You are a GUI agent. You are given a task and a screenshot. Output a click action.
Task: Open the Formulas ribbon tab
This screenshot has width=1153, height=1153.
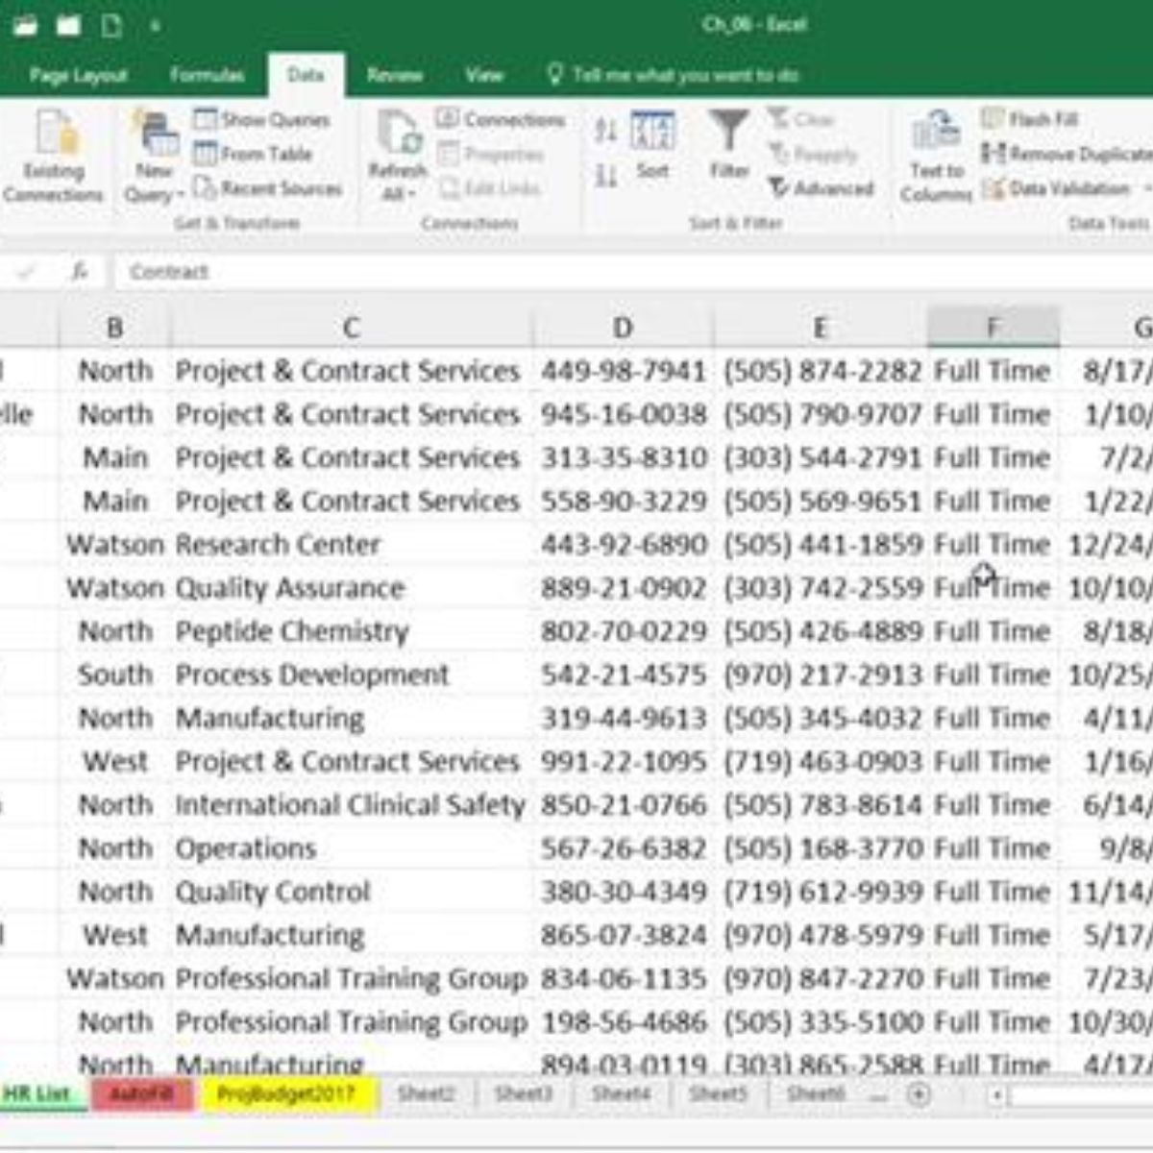207,75
